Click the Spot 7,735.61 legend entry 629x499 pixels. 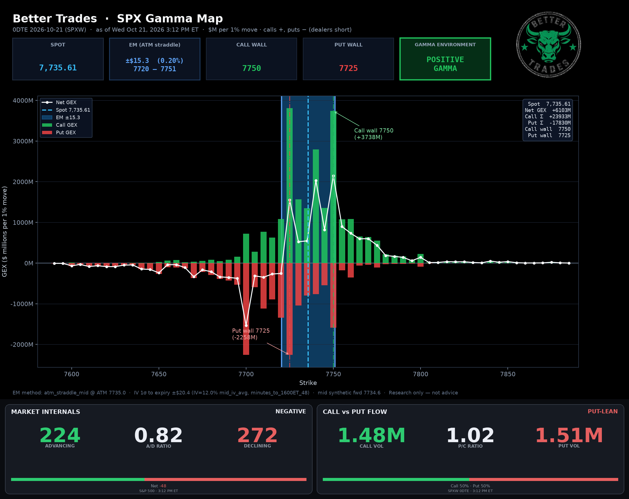[66, 110]
